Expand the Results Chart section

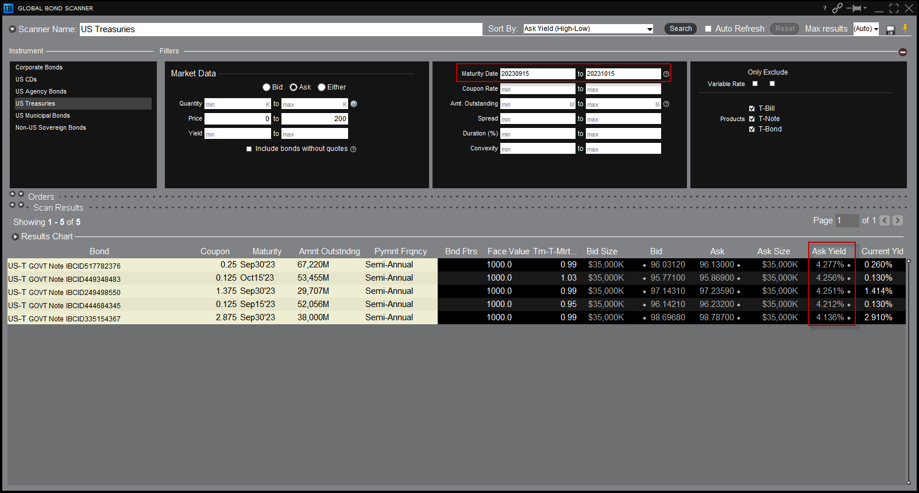16,236
